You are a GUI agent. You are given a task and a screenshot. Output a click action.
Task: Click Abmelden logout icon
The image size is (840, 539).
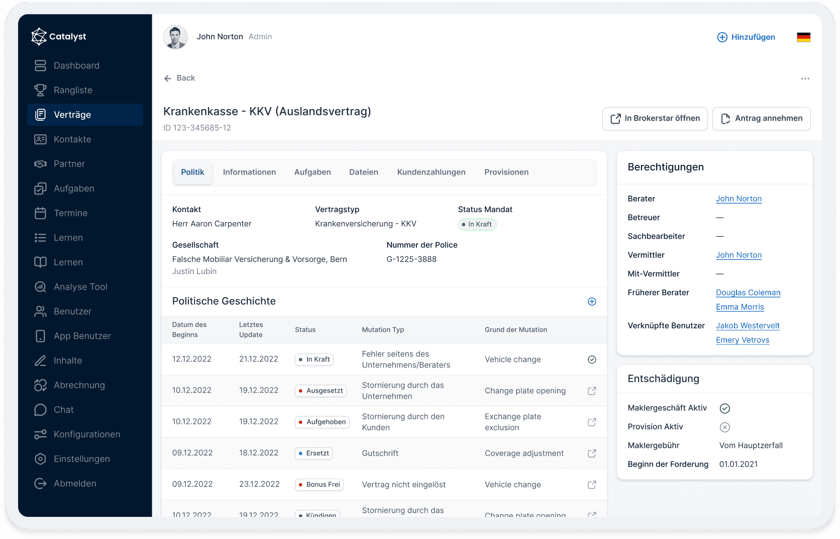(x=40, y=484)
